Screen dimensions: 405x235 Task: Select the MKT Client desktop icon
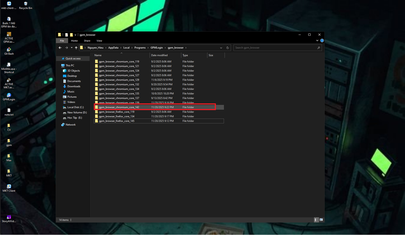(x=9, y=188)
